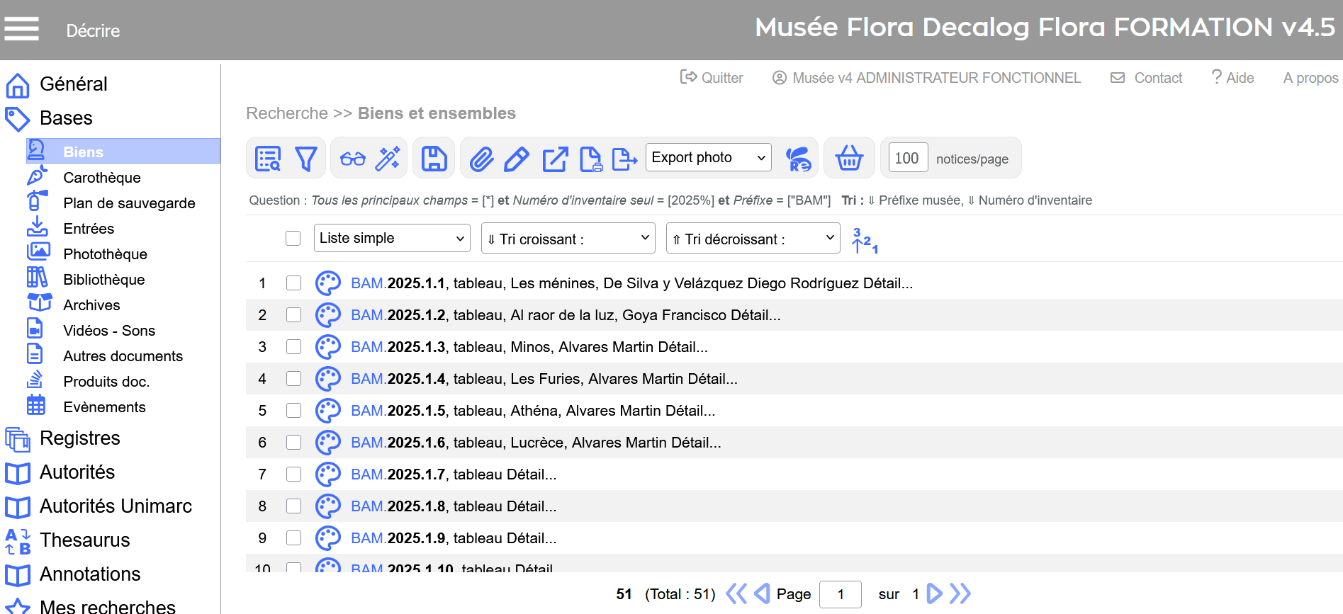The image size is (1343, 614).
Task: Open Plan de sauvegarde
Action: click(129, 203)
